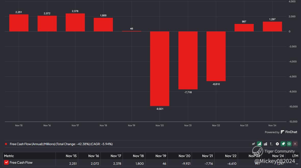Click the Nov '23 bar labeled 997
Screen dimensions: 301x168
pyautogui.click(x=244, y=27)
